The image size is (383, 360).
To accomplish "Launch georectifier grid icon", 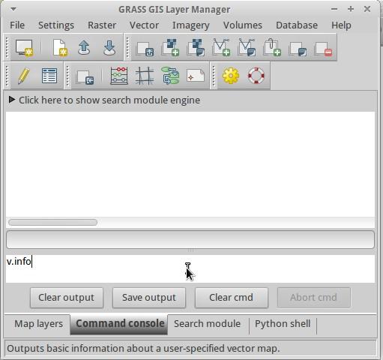I will 145,76.
